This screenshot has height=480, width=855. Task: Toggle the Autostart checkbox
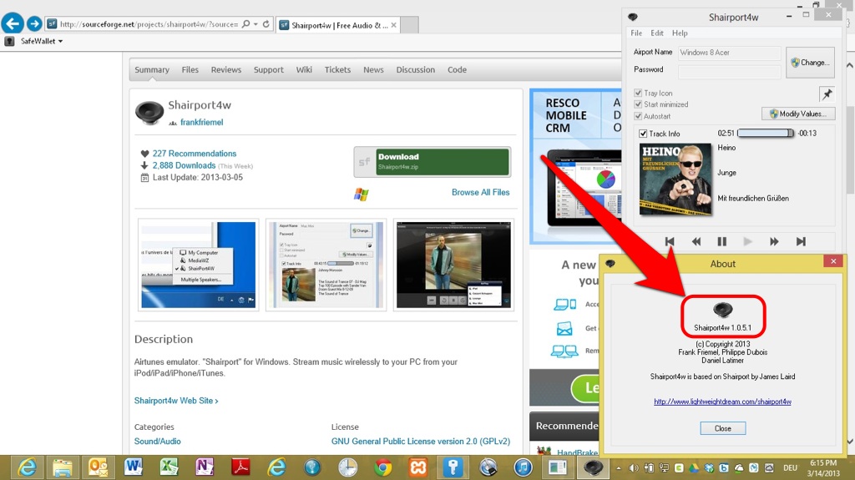(x=639, y=116)
